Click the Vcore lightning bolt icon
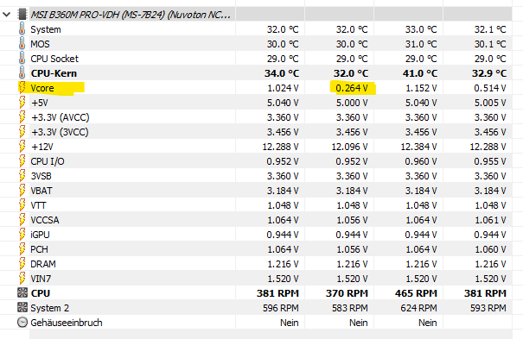The width and height of the screenshot is (523, 339). (x=22, y=88)
